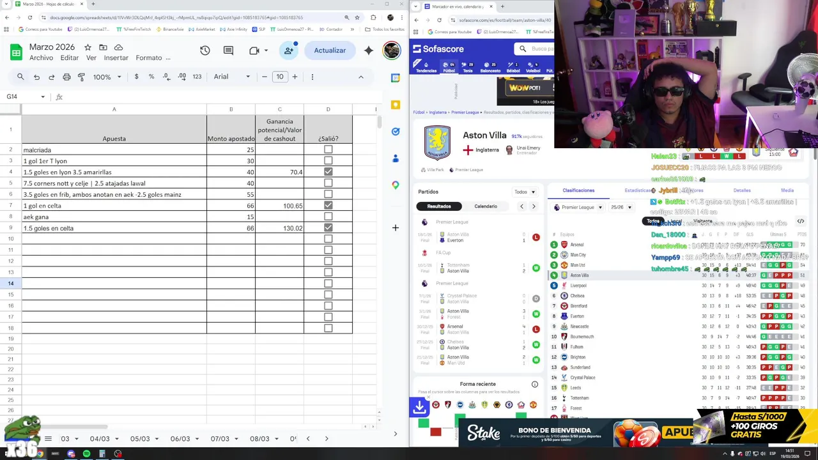
Task: Toggle checkbox for aek gana row
Action: (328, 217)
